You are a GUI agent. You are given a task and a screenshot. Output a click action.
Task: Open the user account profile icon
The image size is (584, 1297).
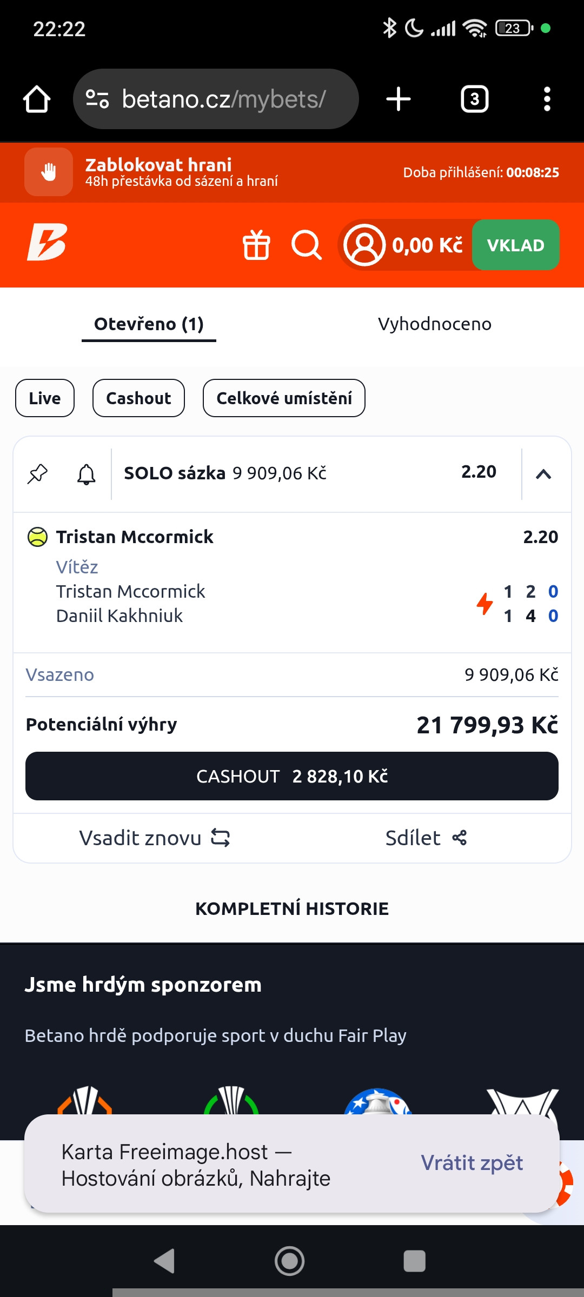click(364, 245)
